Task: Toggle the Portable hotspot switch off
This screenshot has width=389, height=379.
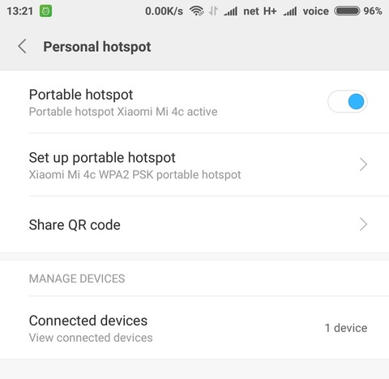Action: (347, 101)
